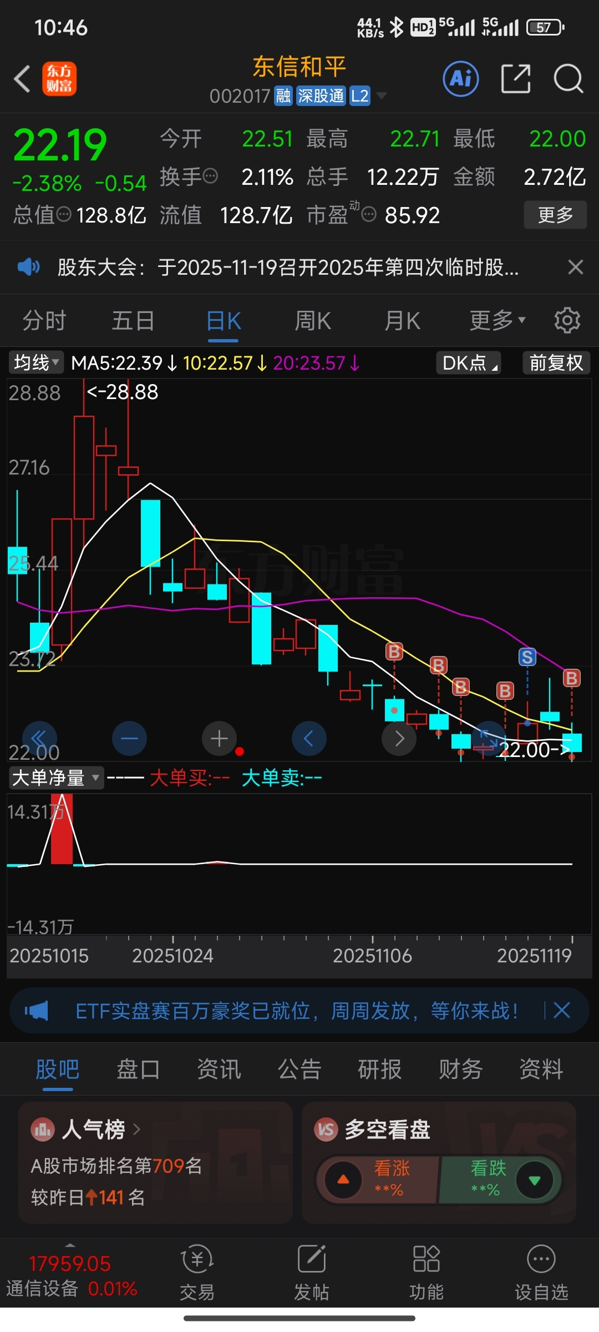Zoom out chart with minus button
The image size is (599, 1332).
click(129, 738)
